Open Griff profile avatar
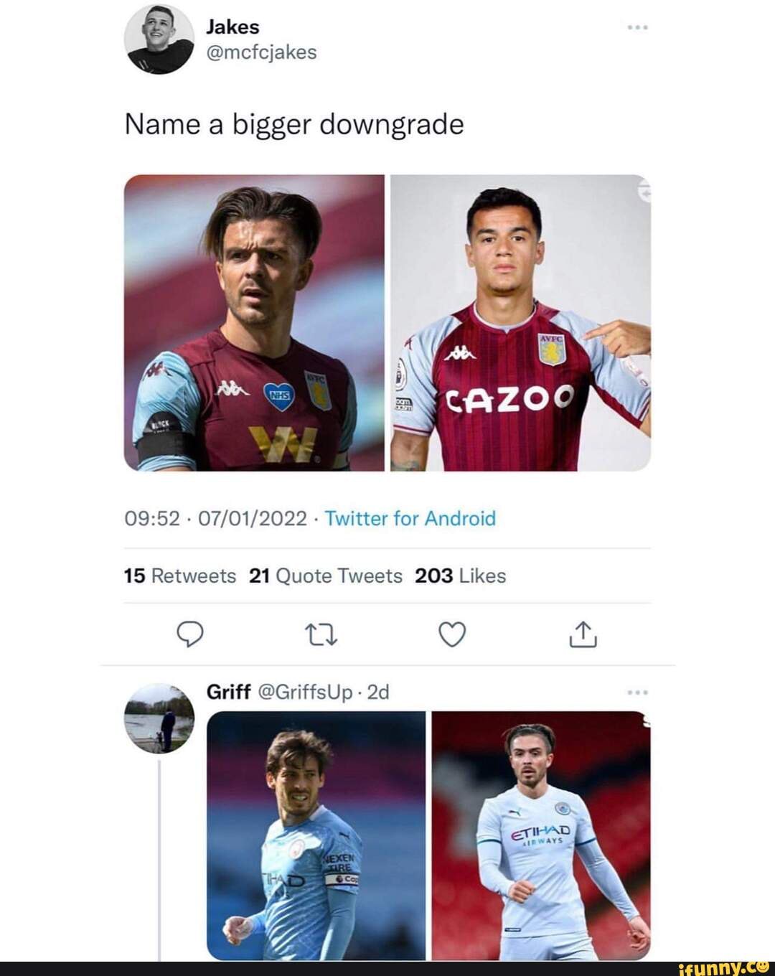775x976 pixels. coord(159,718)
